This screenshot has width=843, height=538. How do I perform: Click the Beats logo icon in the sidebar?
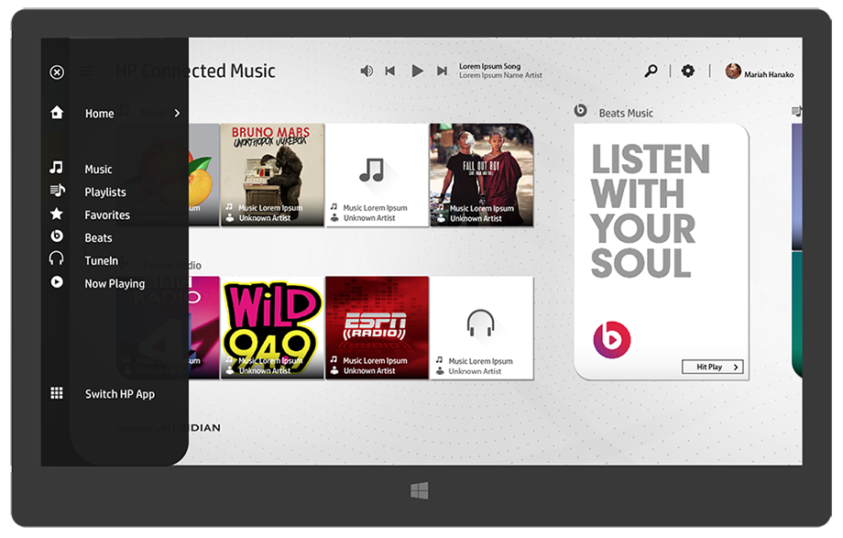[x=57, y=236]
